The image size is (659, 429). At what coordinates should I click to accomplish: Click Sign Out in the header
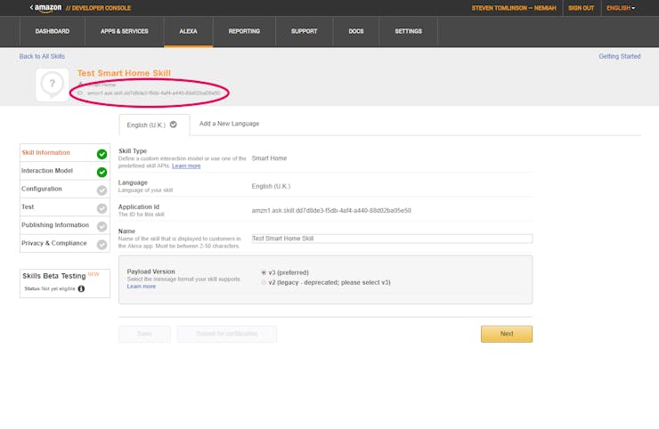click(x=581, y=8)
